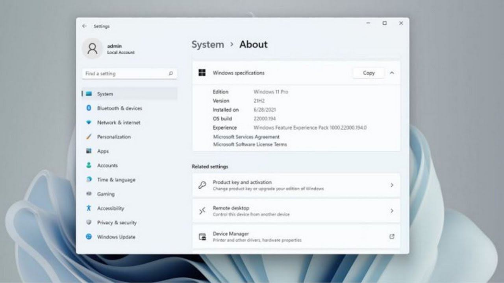Viewport: 504px width, 283px height.
Task: Click the Related settings heading
Action: coord(210,167)
